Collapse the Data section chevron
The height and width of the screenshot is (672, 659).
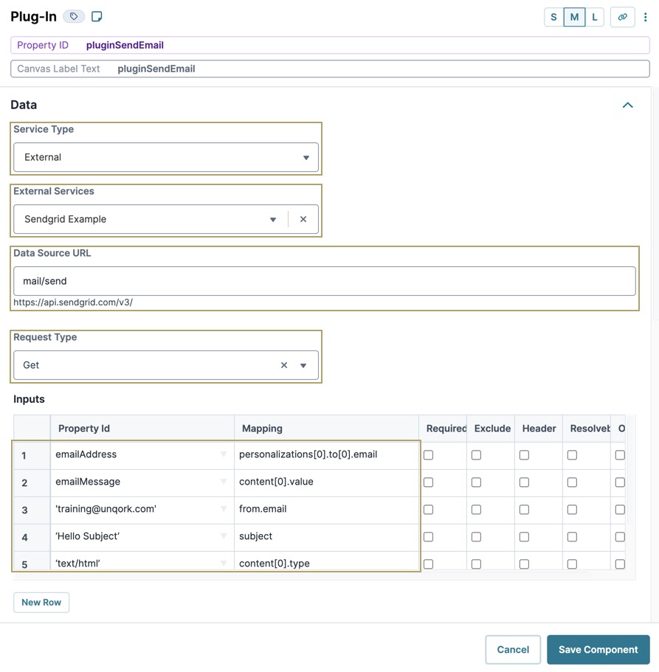[627, 105]
